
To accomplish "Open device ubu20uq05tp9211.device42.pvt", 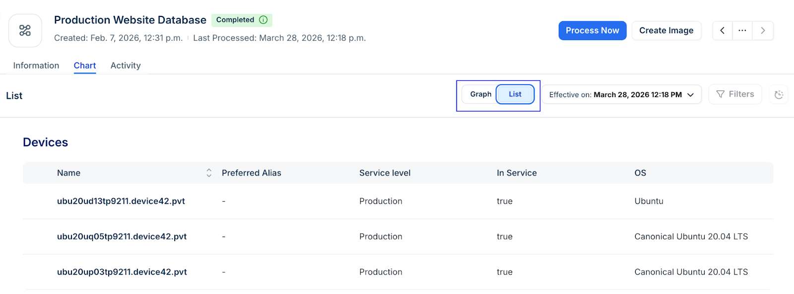I will click(x=122, y=236).
